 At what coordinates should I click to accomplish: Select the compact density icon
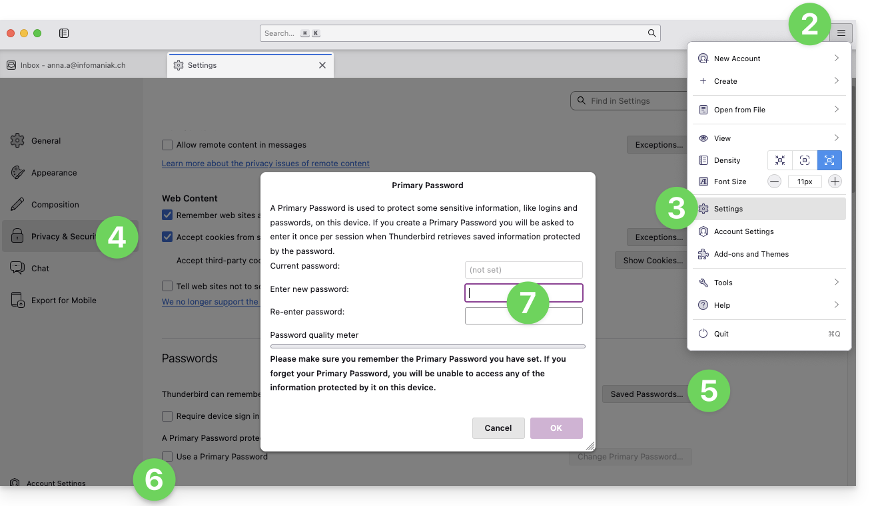click(x=780, y=160)
